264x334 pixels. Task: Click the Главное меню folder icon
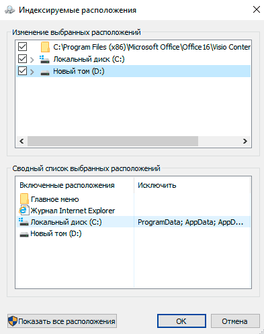pos(24,199)
